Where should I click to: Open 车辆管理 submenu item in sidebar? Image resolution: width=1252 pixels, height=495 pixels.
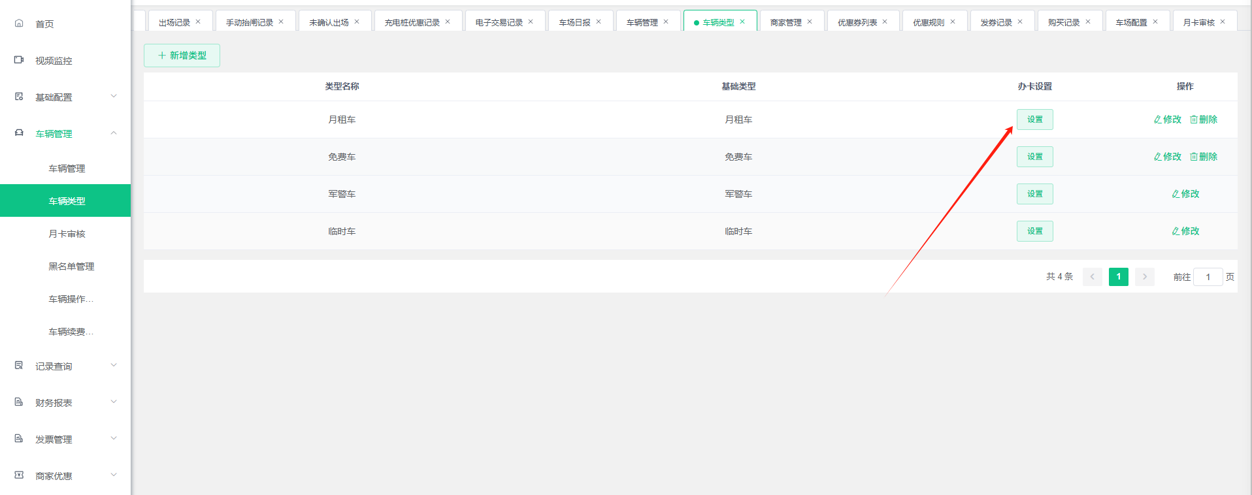[67, 168]
